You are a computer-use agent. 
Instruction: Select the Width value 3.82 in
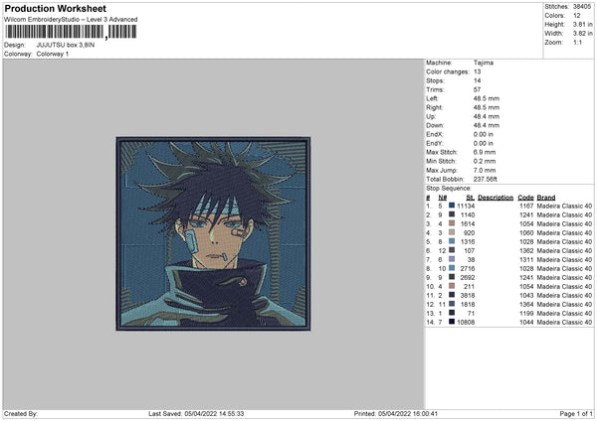point(582,34)
